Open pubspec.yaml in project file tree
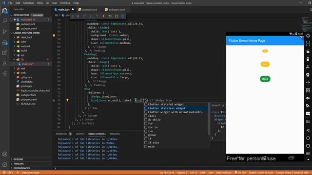The image size is (312, 175). [29, 99]
